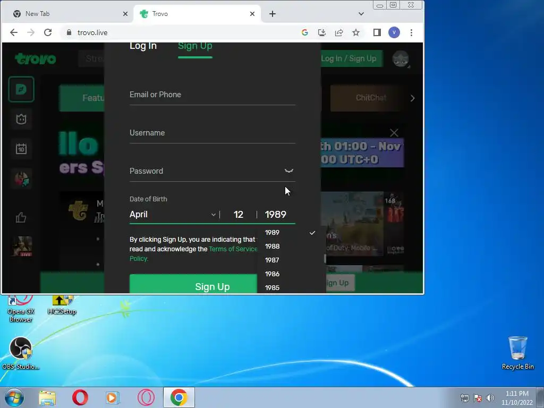
Task: Close the event banner with X
Action: [394, 133]
